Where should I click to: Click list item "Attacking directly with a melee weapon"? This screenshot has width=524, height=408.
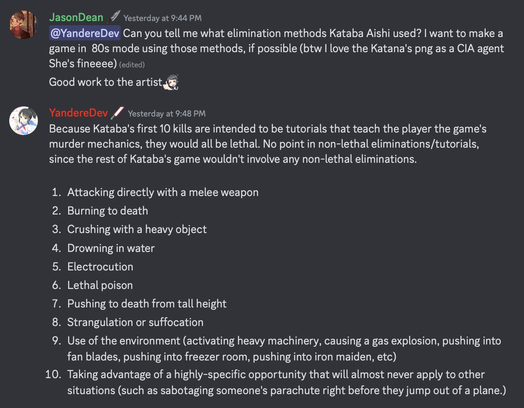coord(163,192)
